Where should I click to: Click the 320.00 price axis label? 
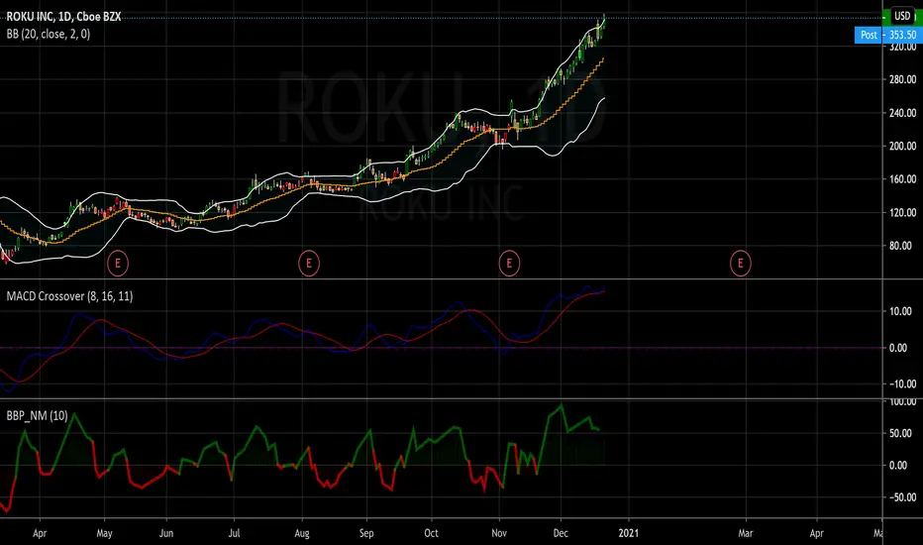tap(902, 47)
